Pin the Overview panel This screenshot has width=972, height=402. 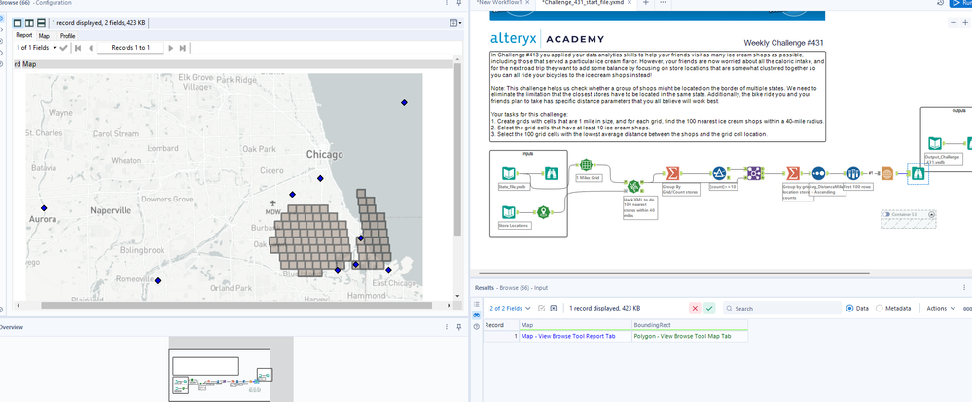pos(458,327)
